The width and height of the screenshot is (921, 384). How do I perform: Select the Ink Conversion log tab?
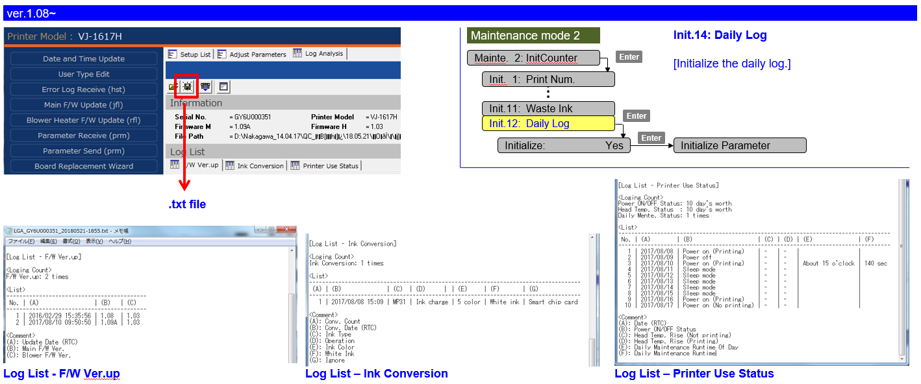[255, 165]
